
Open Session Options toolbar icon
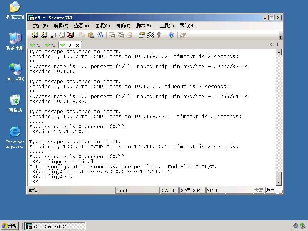click(x=141, y=35)
